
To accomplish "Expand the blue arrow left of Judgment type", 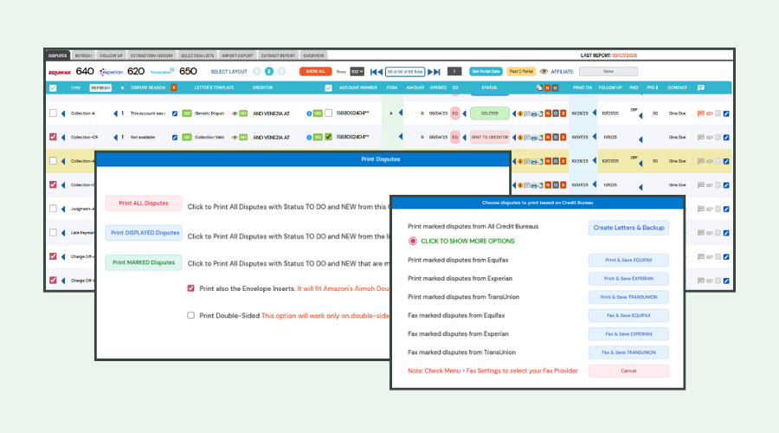I will (x=63, y=209).
